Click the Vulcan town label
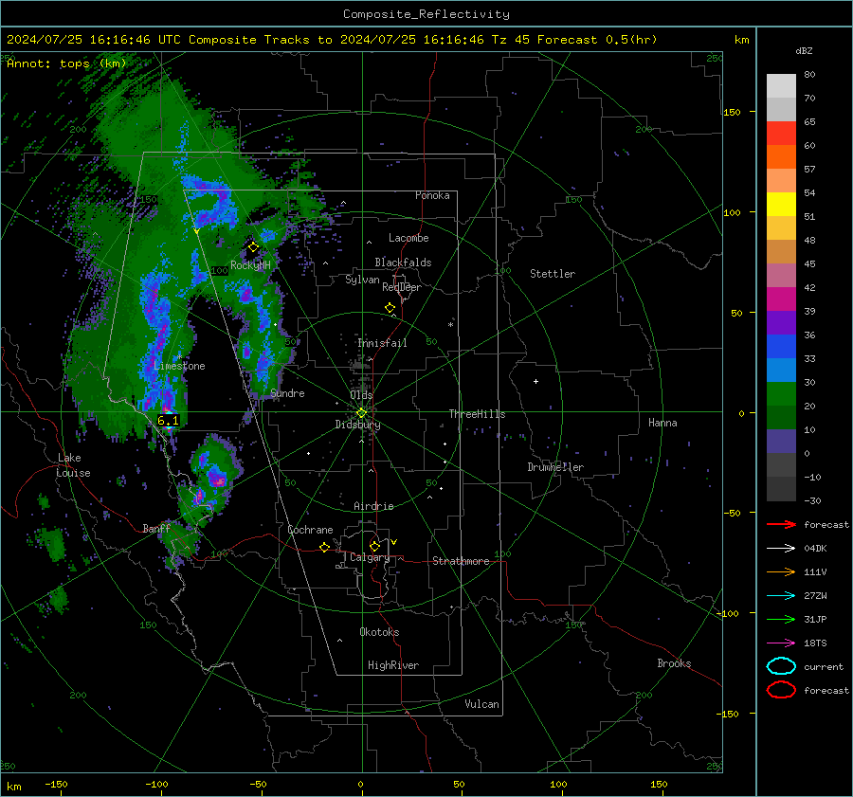 coord(481,704)
